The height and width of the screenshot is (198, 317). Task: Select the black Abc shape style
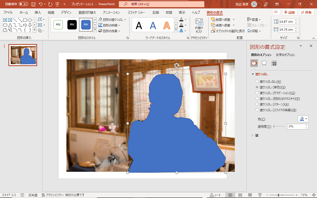[x=72, y=25]
